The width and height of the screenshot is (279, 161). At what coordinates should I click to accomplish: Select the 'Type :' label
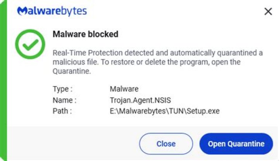tap(62, 89)
